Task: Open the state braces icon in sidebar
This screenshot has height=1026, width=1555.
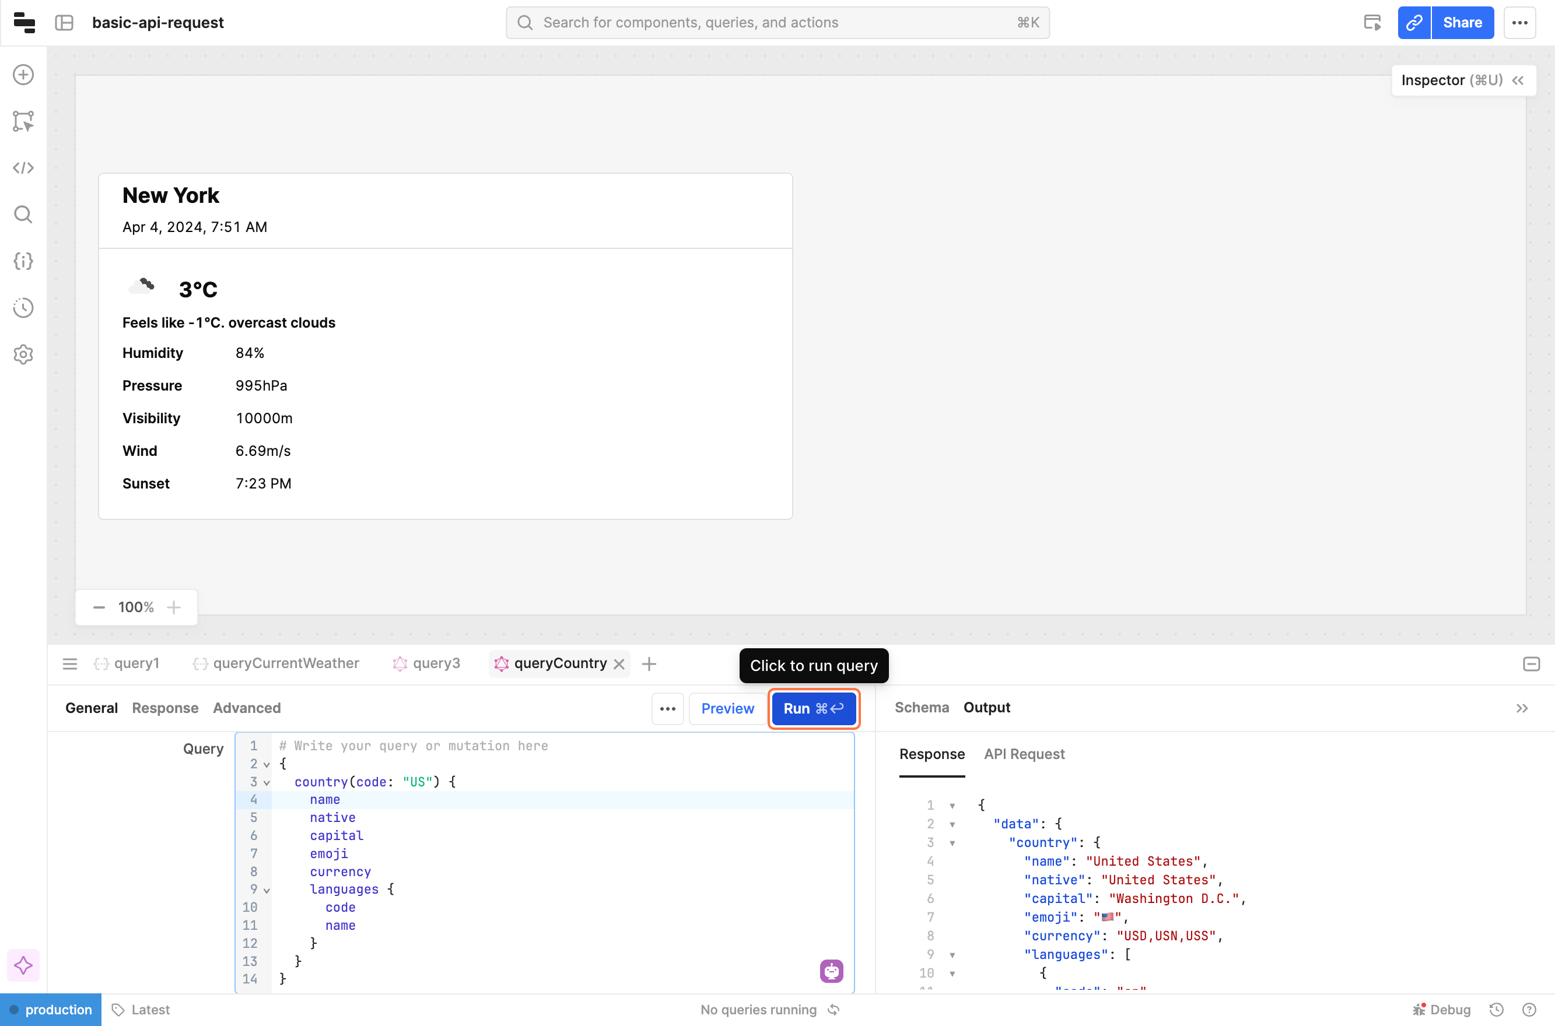Action: coord(23,261)
